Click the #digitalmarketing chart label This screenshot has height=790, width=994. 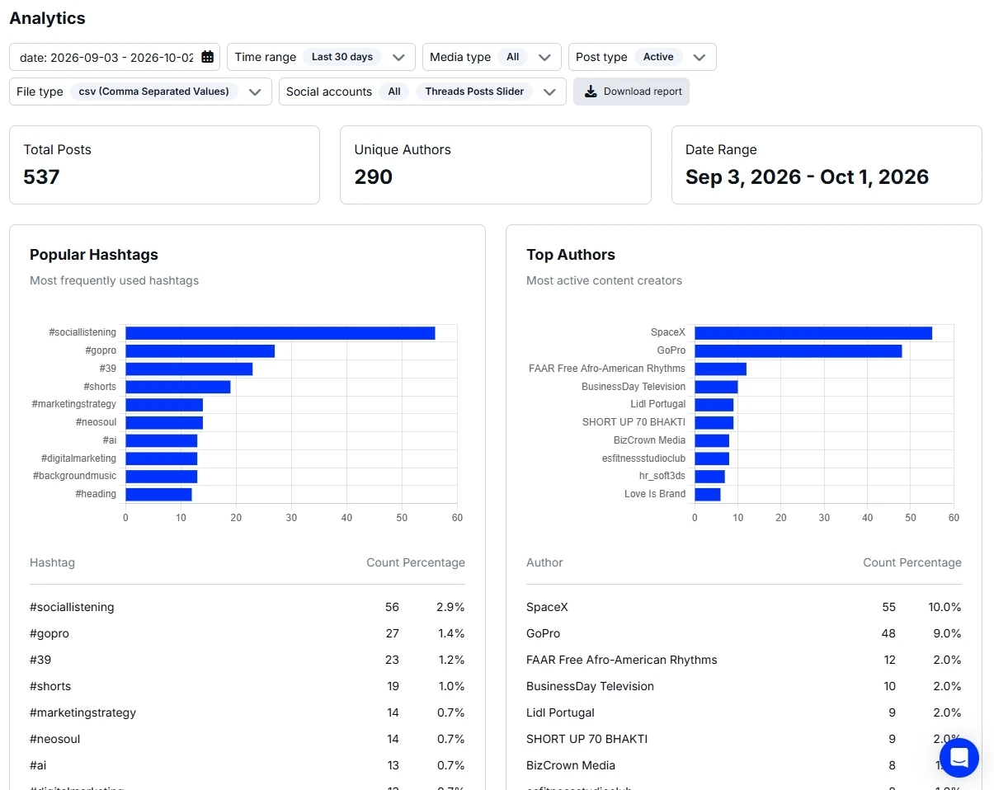(79, 458)
